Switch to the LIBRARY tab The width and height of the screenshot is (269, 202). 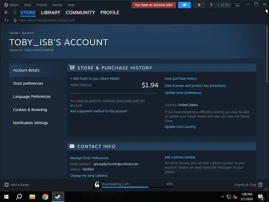coord(51,13)
